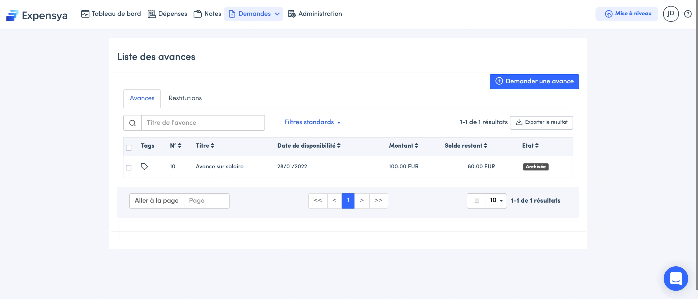The height and width of the screenshot is (299, 698).
Task: Check the select-all header checkbox
Action: (x=129, y=148)
